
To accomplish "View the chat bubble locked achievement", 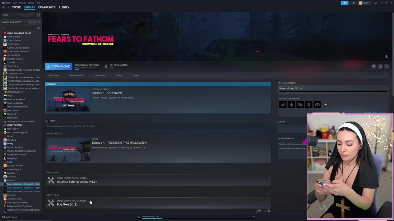I will (300, 105).
